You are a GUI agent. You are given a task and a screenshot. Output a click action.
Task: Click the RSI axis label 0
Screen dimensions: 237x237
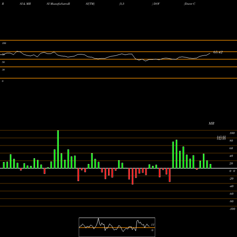2,81
